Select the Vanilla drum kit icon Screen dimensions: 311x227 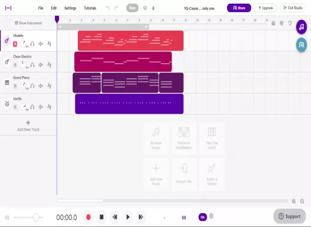(7, 104)
